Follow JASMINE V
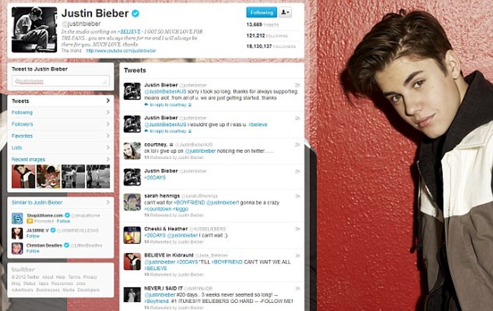 [x=33, y=236]
